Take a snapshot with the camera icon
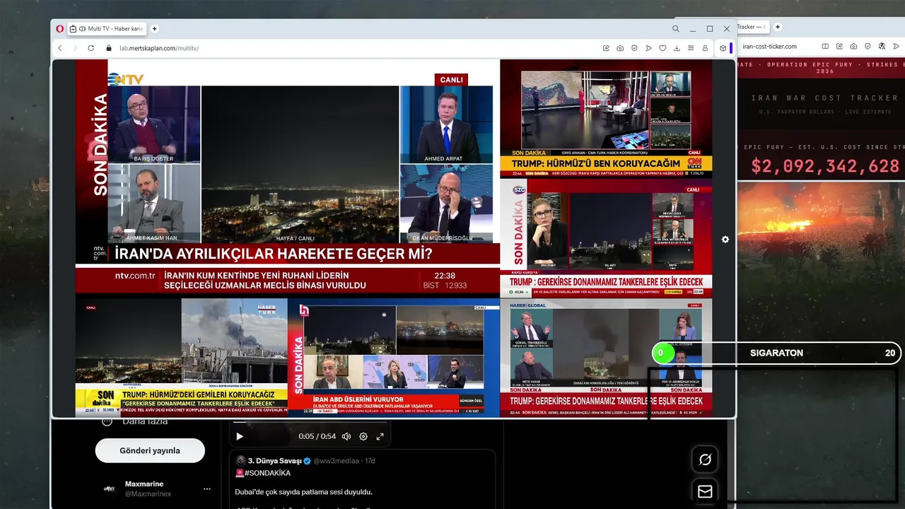Viewport: 905px width, 509px height. pyautogui.click(x=620, y=48)
